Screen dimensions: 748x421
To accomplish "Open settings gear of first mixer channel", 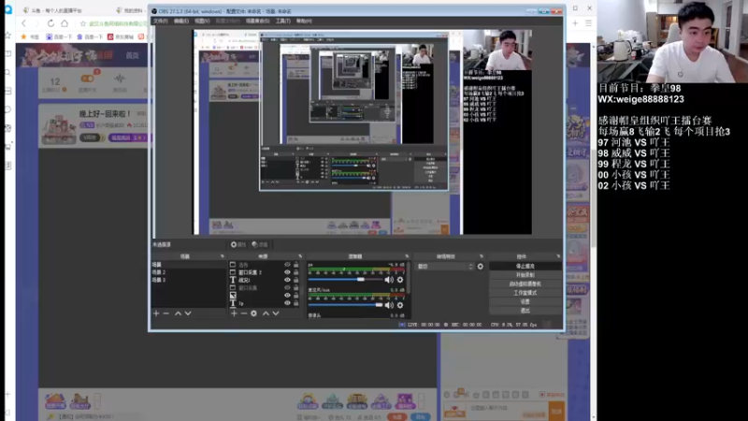I will (x=400, y=280).
